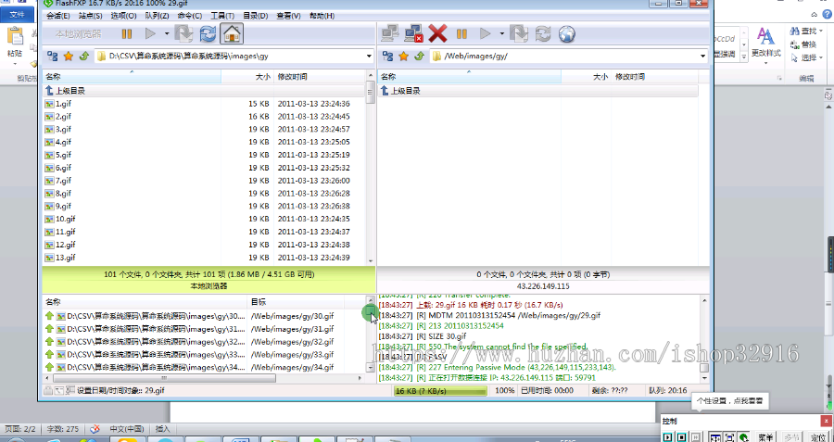The image size is (834, 442).
Task: Click the disconnect icon in remote toolbar
Action: tap(414, 34)
